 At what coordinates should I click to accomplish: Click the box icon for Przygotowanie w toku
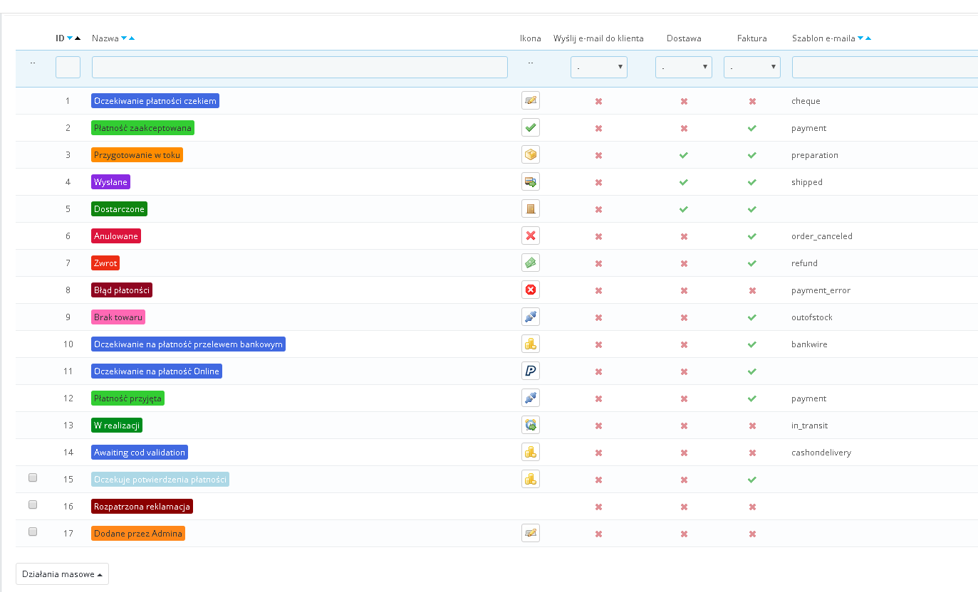(x=530, y=155)
